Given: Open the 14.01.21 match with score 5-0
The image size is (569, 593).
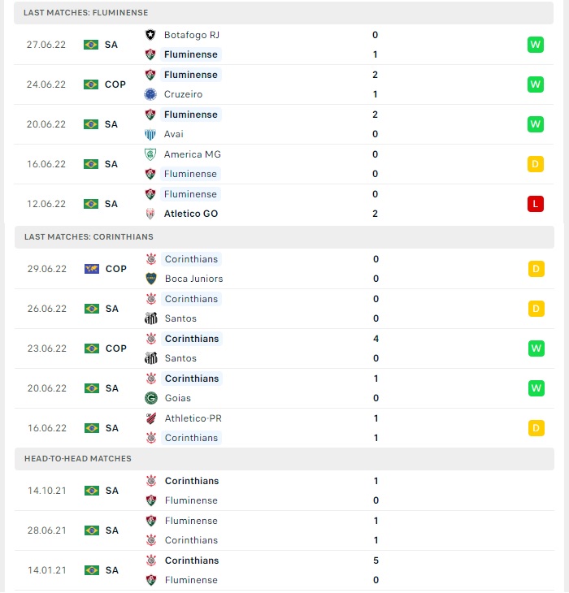Looking at the screenshot, I should [284, 570].
